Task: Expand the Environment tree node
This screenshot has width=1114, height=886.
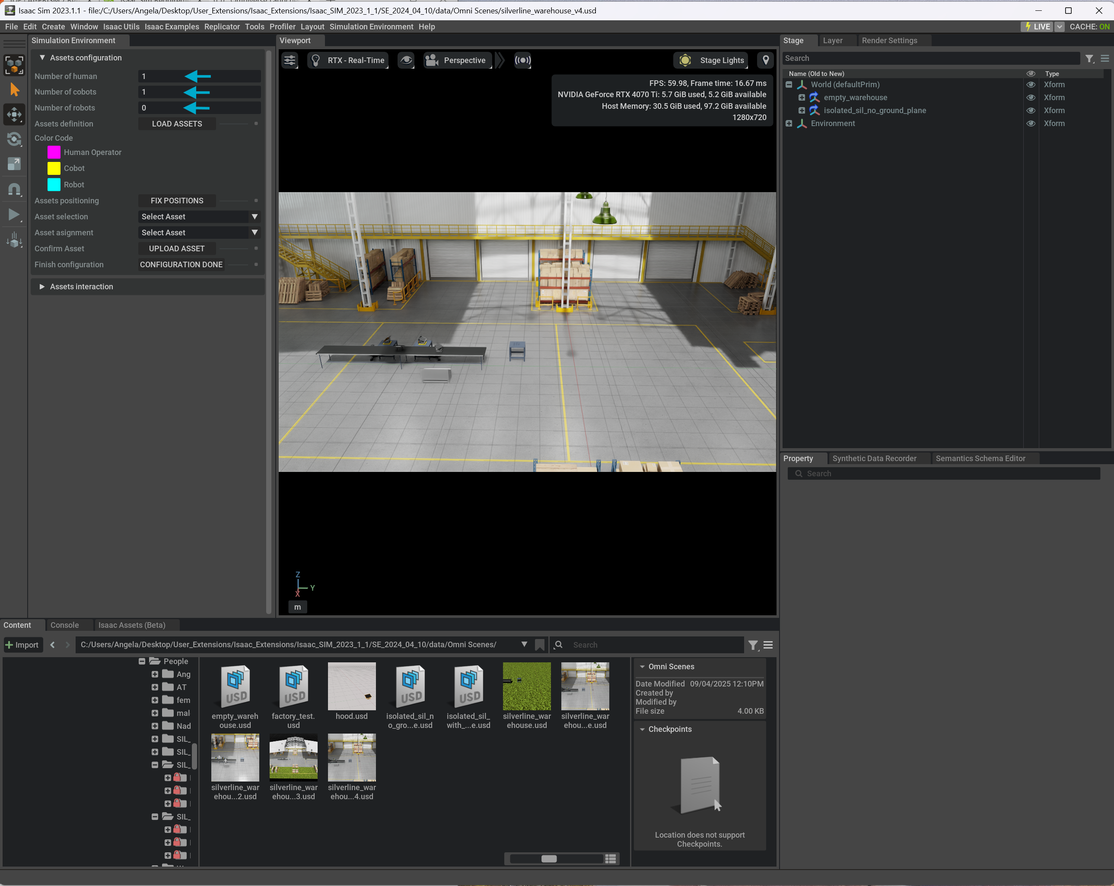Action: pyautogui.click(x=789, y=123)
